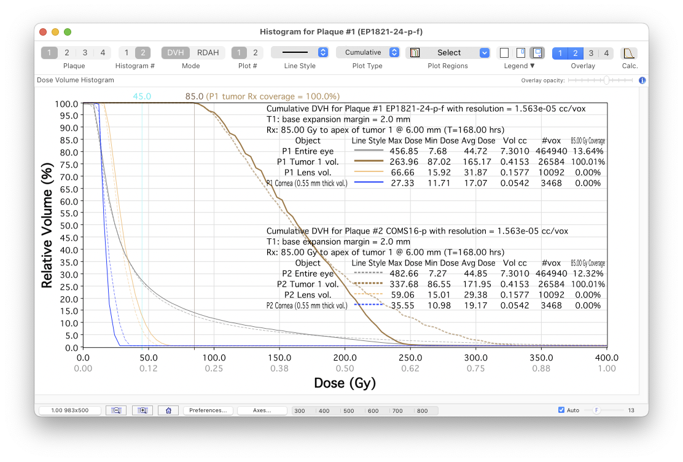Viewport: 683px width, 462px height.
Task: Select the small legend layout icon
Action: 520,53
